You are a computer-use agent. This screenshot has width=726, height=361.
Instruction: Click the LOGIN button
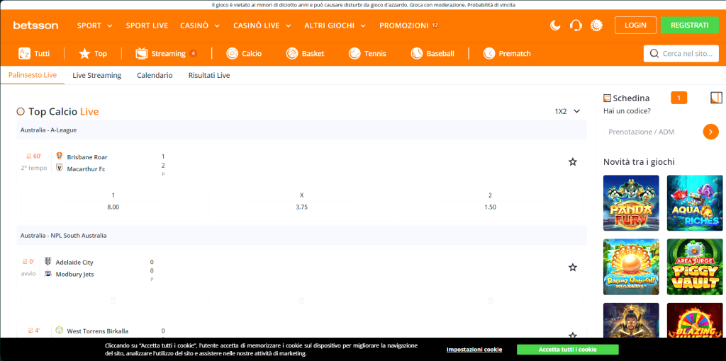[x=635, y=25]
